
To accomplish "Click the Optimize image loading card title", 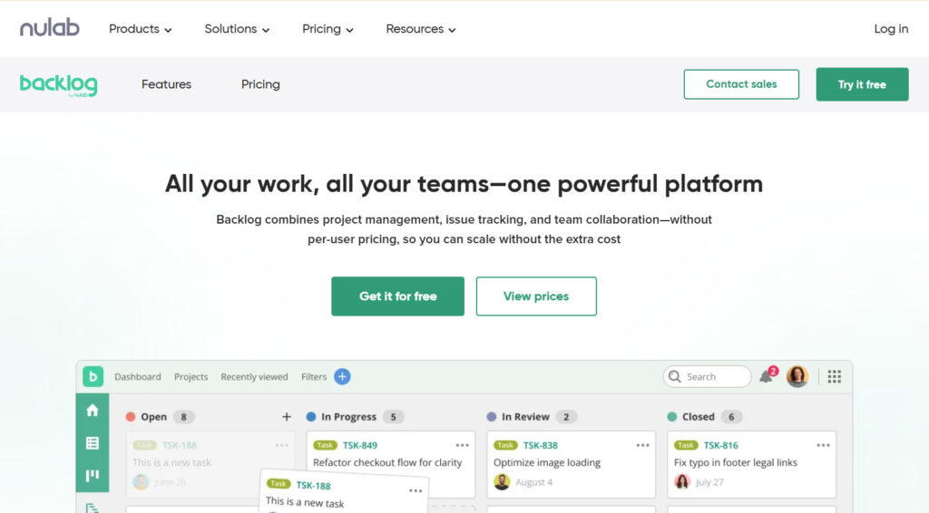I will click(x=547, y=463).
